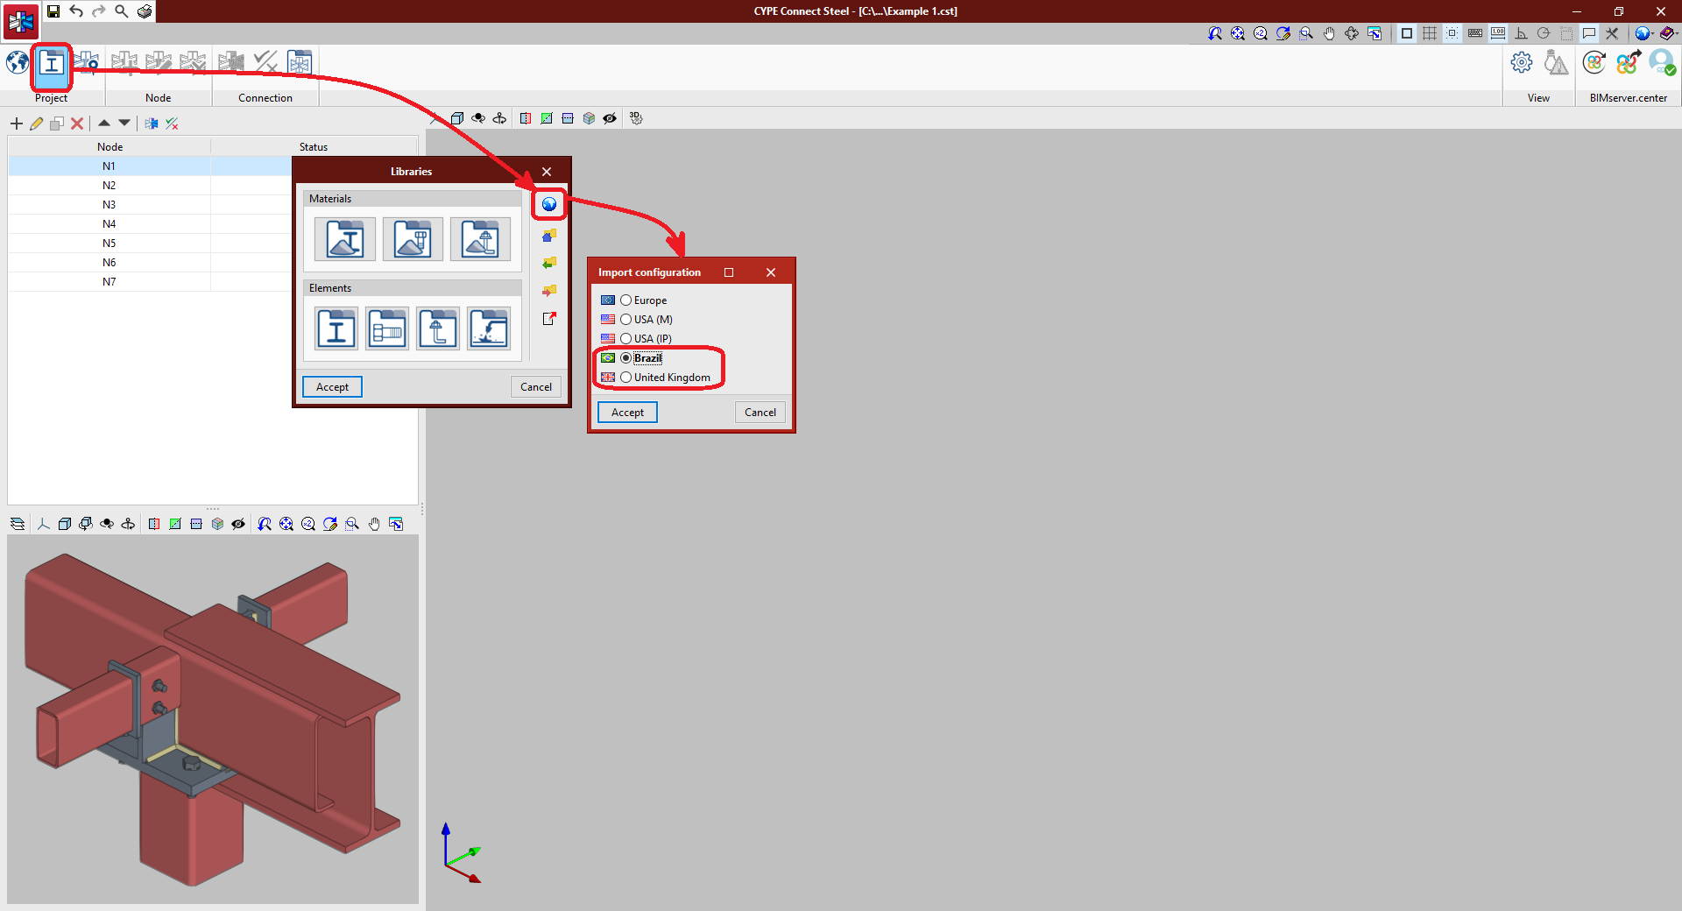Click the Libraries icon in Project group
Image resolution: width=1682 pixels, height=911 pixels.
click(52, 64)
